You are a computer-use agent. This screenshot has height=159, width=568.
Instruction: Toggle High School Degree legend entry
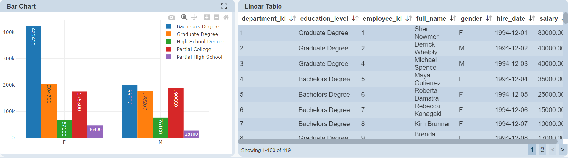(x=200, y=42)
